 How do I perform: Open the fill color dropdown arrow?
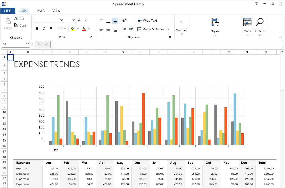click(x=78, y=29)
